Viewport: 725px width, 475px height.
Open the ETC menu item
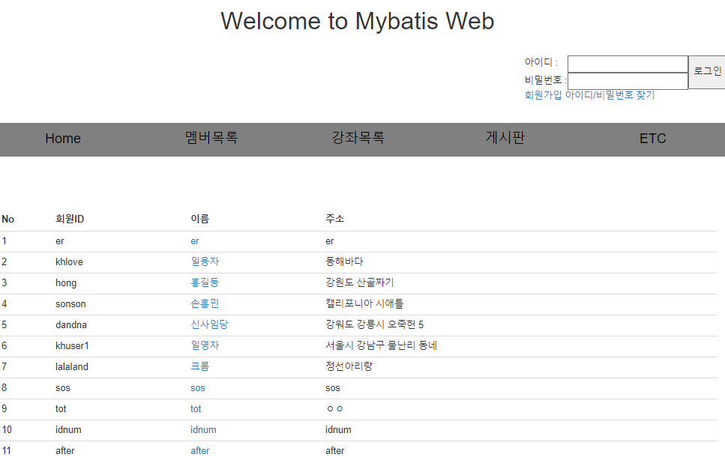coord(652,139)
